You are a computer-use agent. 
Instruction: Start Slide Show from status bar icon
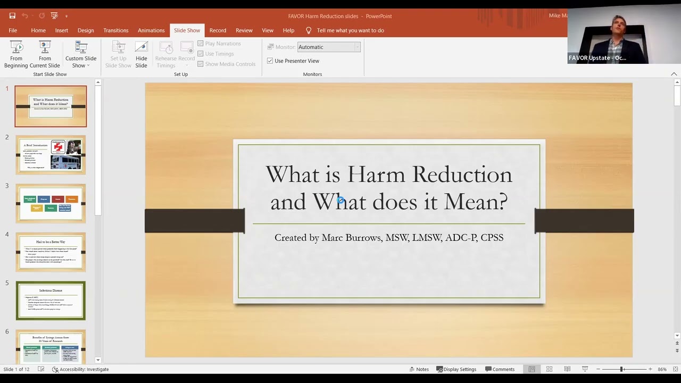(585, 369)
